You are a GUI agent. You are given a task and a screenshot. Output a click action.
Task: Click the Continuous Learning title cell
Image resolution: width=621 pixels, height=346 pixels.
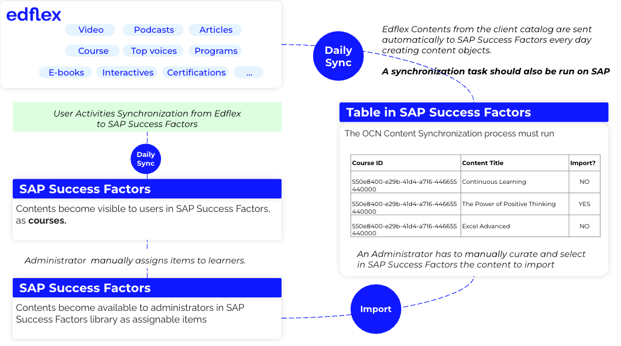[x=515, y=182]
